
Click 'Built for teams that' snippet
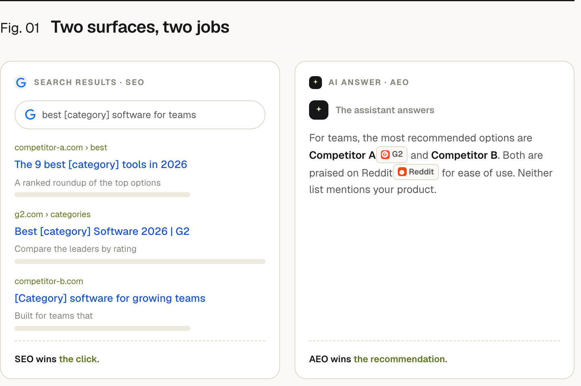[54, 316]
